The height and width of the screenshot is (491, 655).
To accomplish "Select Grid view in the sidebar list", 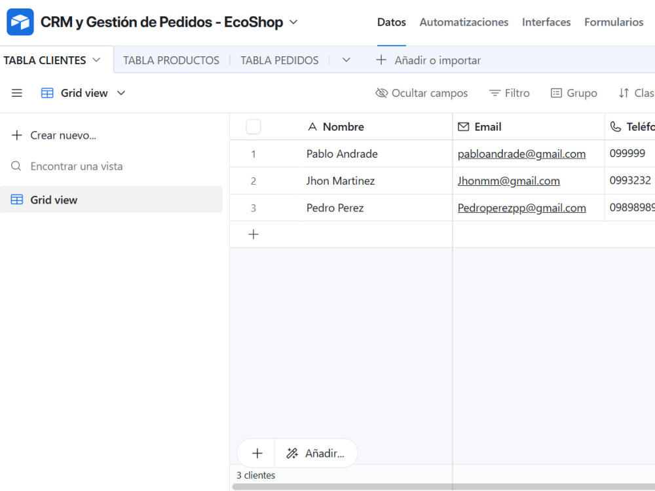I will point(111,200).
